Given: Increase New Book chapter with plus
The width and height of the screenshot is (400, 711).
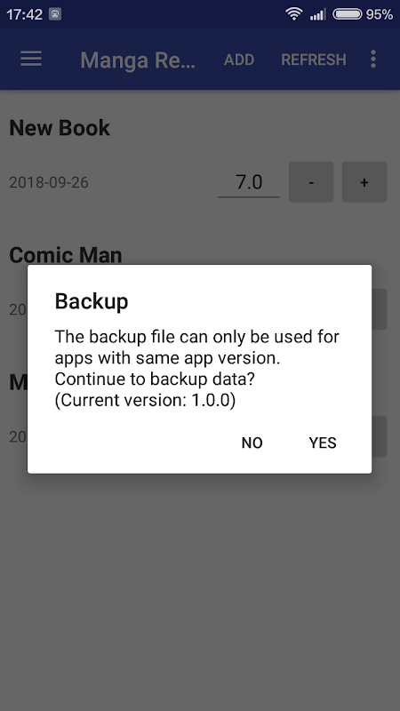Looking at the screenshot, I should point(364,182).
